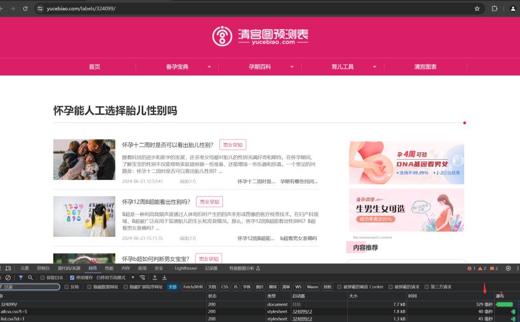
Task: Bookmark this page using the star icon
Action: (x=477, y=9)
